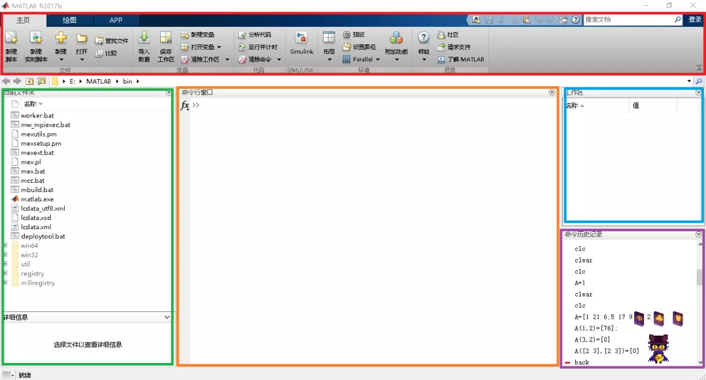The height and width of the screenshot is (380, 706).
Task: Click the Switch Windows icon in the quick access toolbar
Action: [563, 20]
